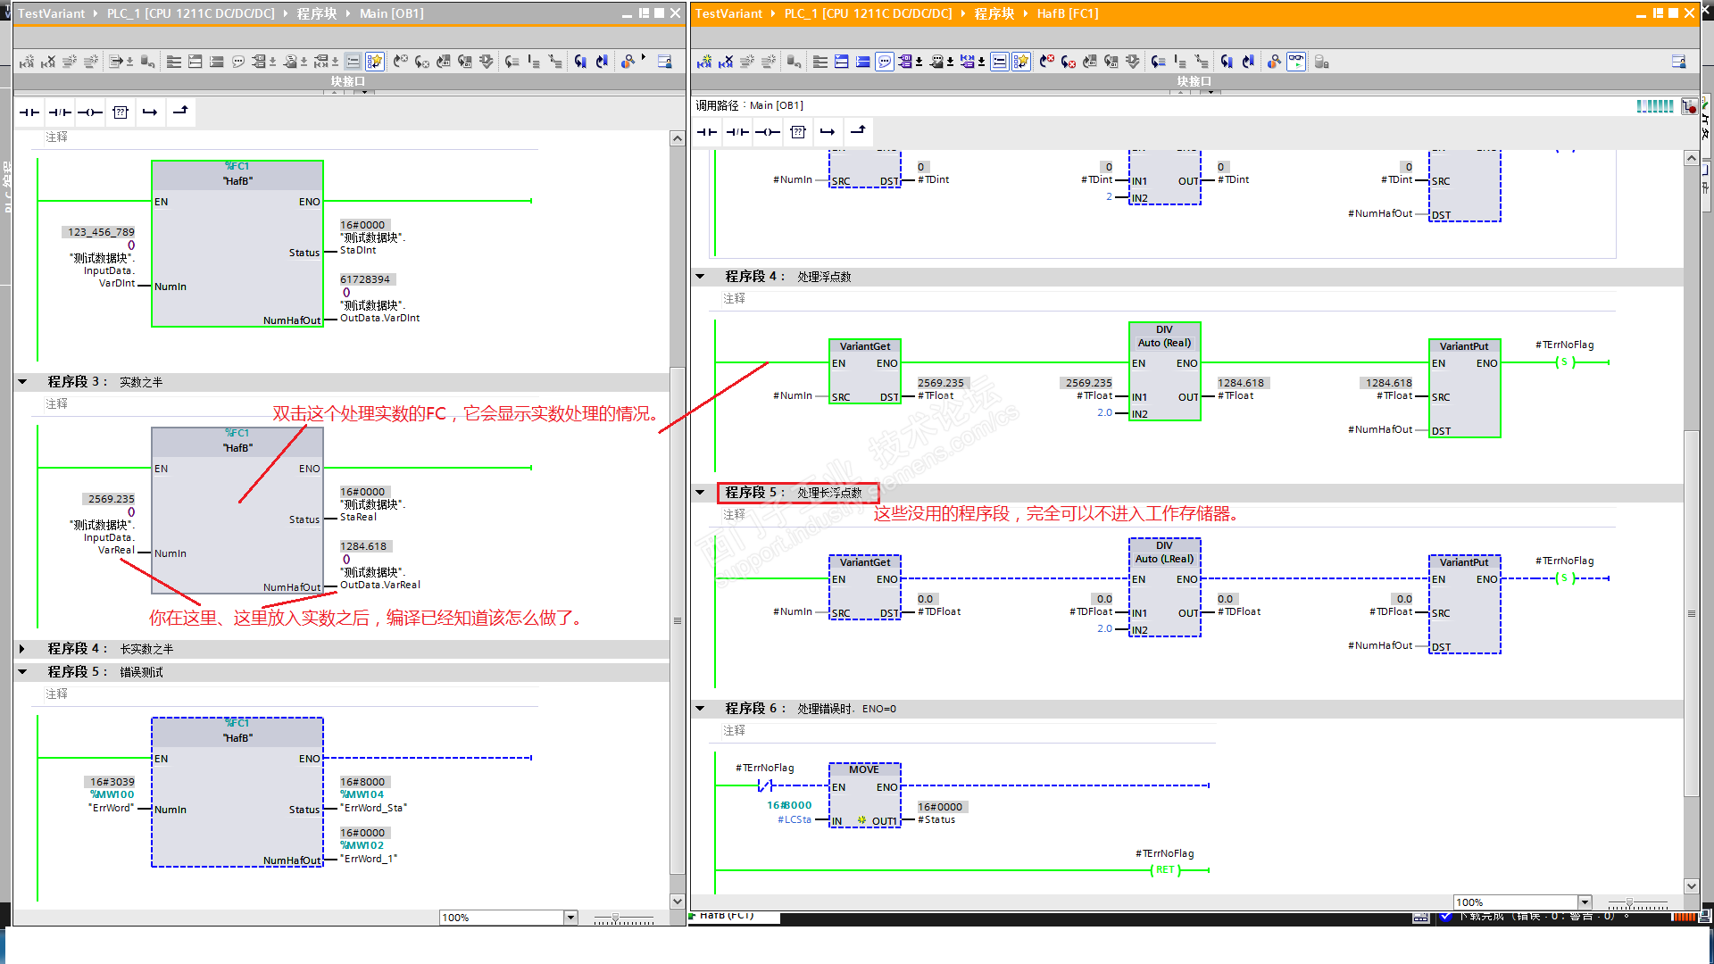The image size is (1714, 964).
Task: Click 块接口 bar in Main editor
Action: pos(347,81)
